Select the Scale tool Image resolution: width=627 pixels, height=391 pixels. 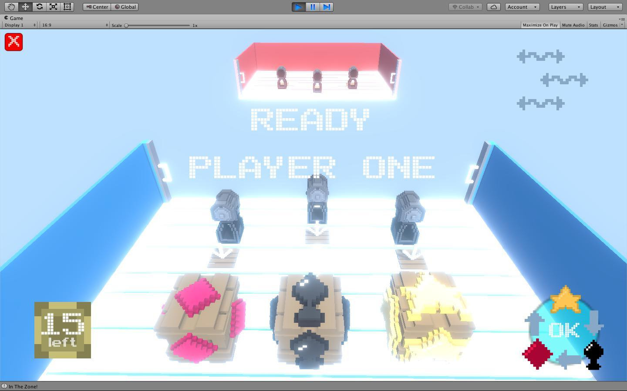point(53,7)
